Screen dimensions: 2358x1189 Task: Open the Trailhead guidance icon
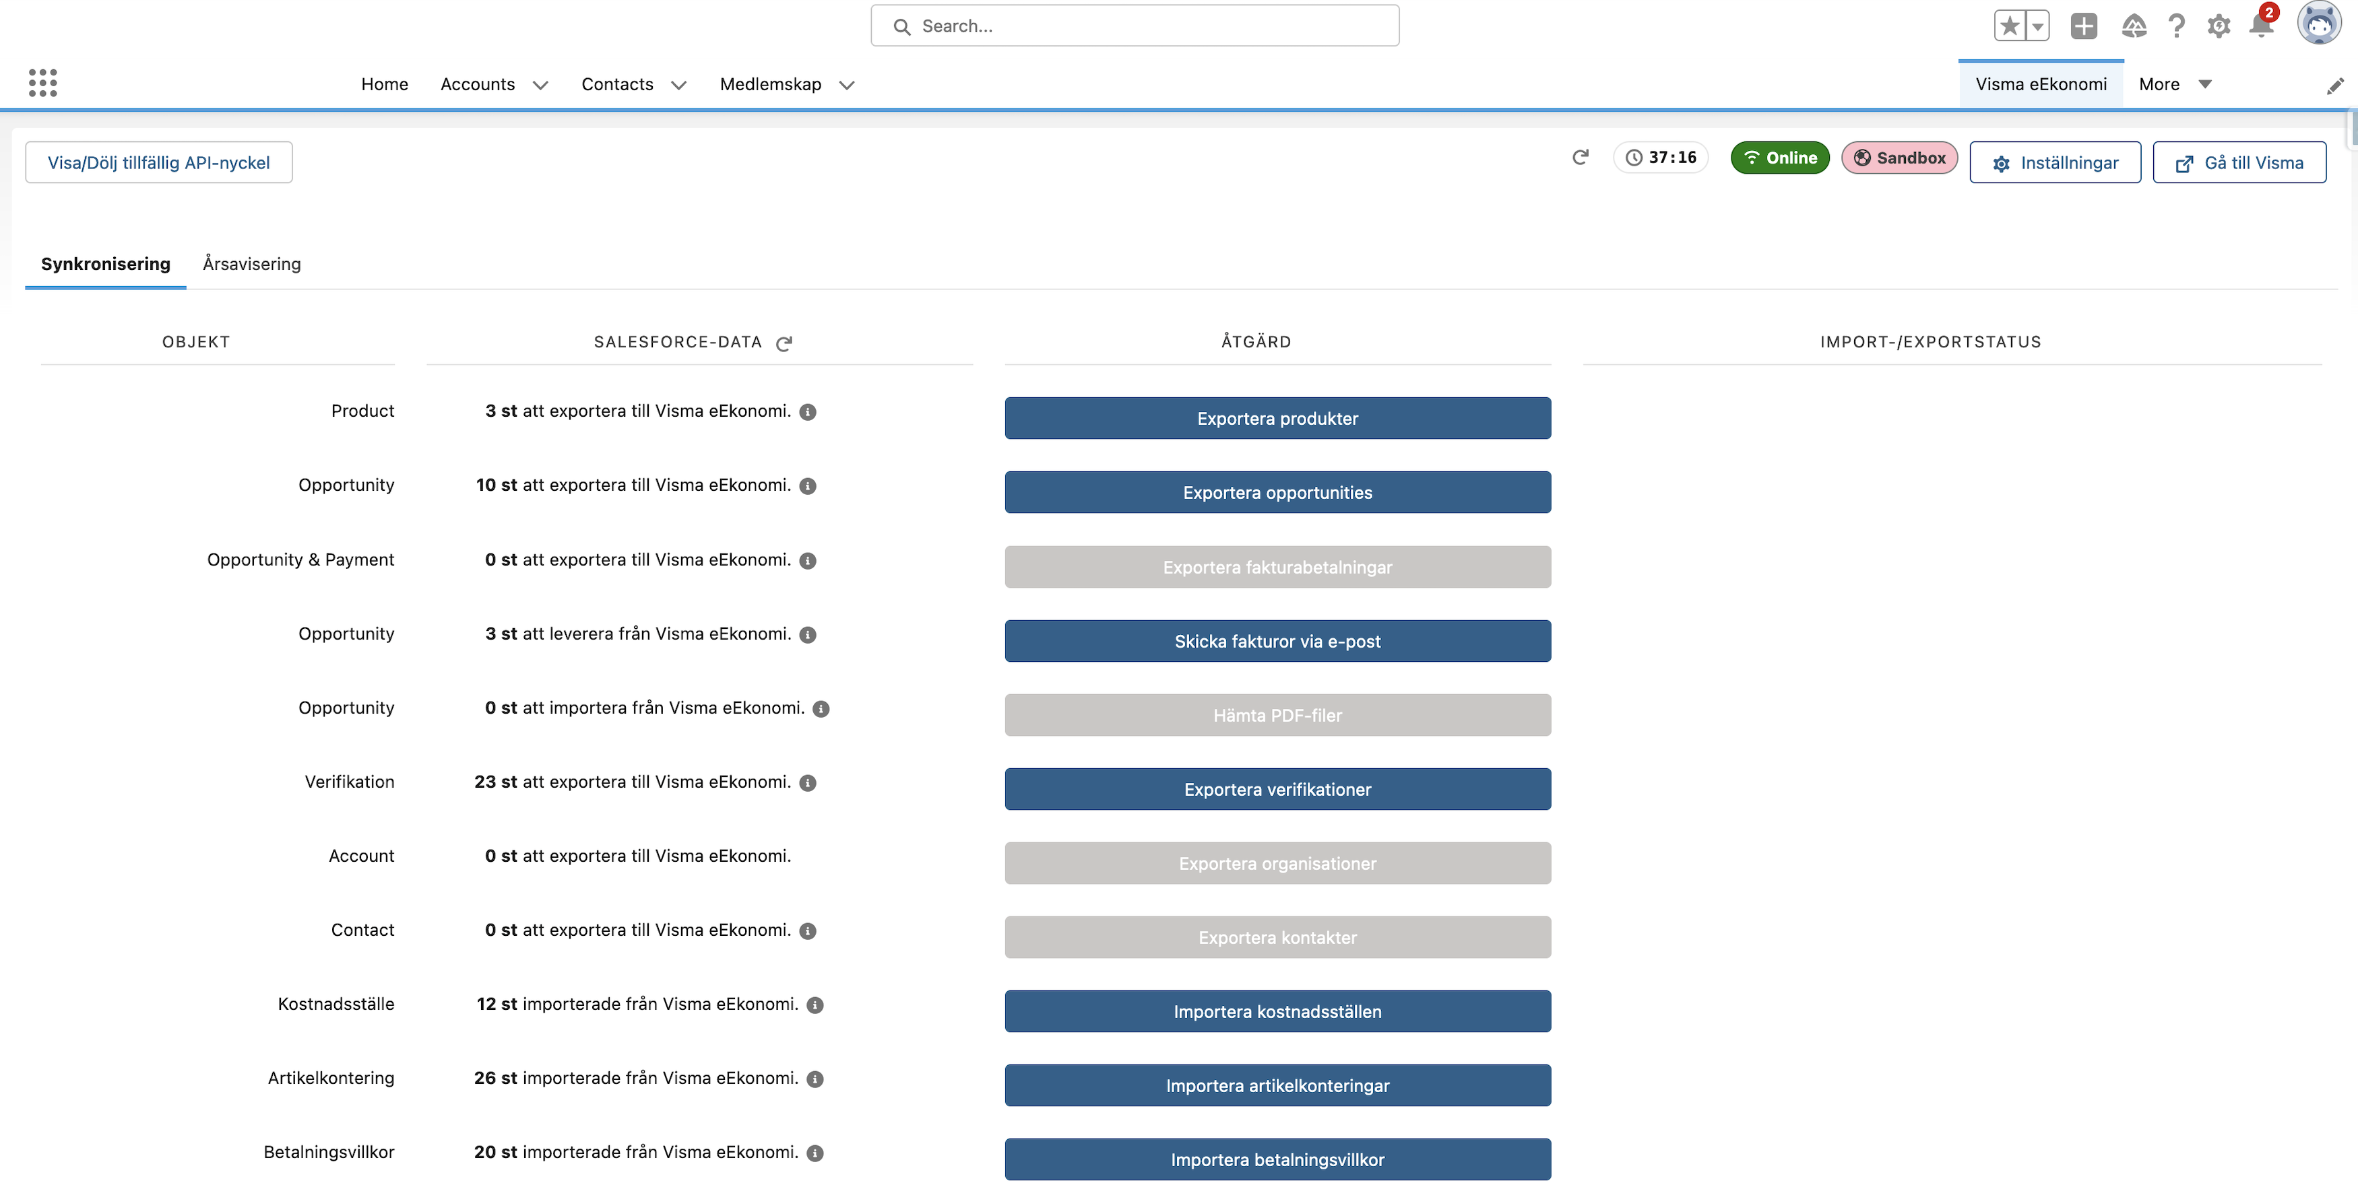coord(2134,26)
